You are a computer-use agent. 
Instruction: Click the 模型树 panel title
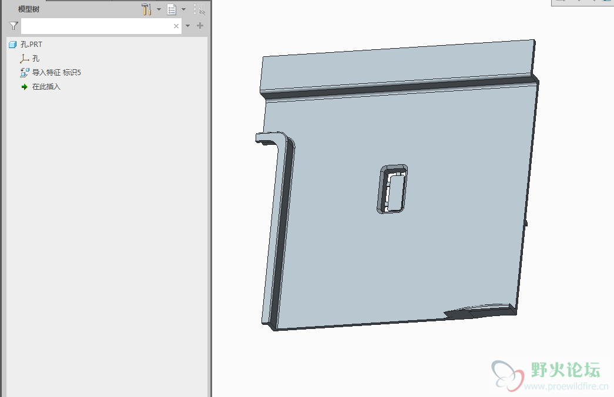click(29, 9)
